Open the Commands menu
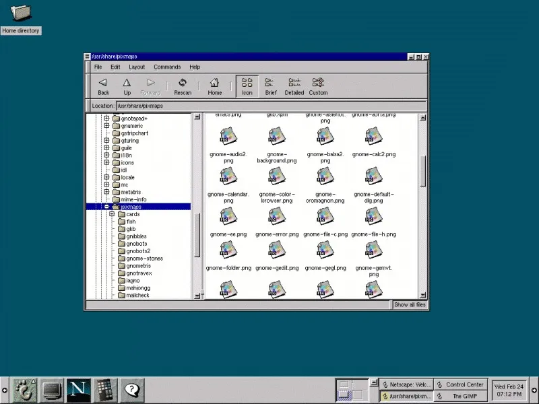Screen dimensions: 539x404 pyautogui.click(x=167, y=67)
